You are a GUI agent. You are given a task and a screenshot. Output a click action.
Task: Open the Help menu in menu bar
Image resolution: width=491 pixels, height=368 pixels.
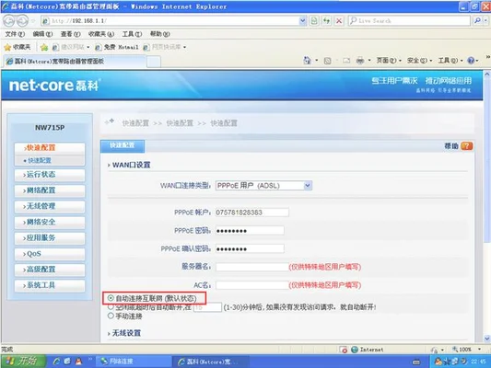coord(159,34)
